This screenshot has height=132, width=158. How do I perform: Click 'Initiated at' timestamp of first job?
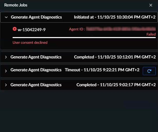[x=115, y=17]
